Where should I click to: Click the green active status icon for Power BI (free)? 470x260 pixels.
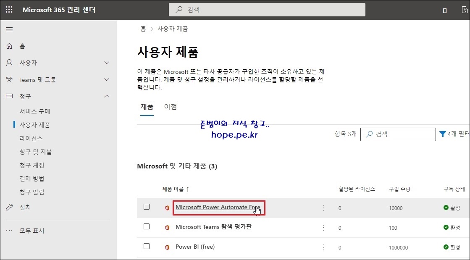(446, 247)
